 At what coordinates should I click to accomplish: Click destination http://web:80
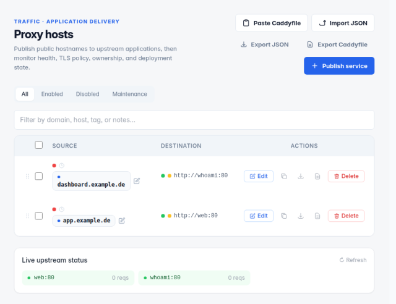tap(196, 216)
